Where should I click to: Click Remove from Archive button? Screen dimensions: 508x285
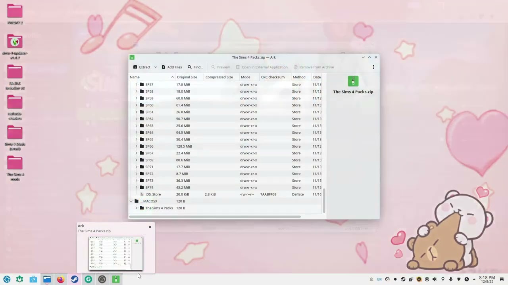pyautogui.click(x=314, y=67)
